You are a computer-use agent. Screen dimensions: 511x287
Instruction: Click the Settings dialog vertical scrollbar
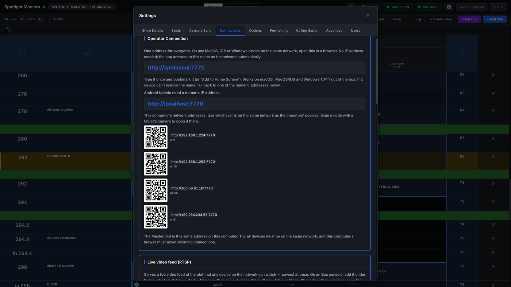[376, 71]
